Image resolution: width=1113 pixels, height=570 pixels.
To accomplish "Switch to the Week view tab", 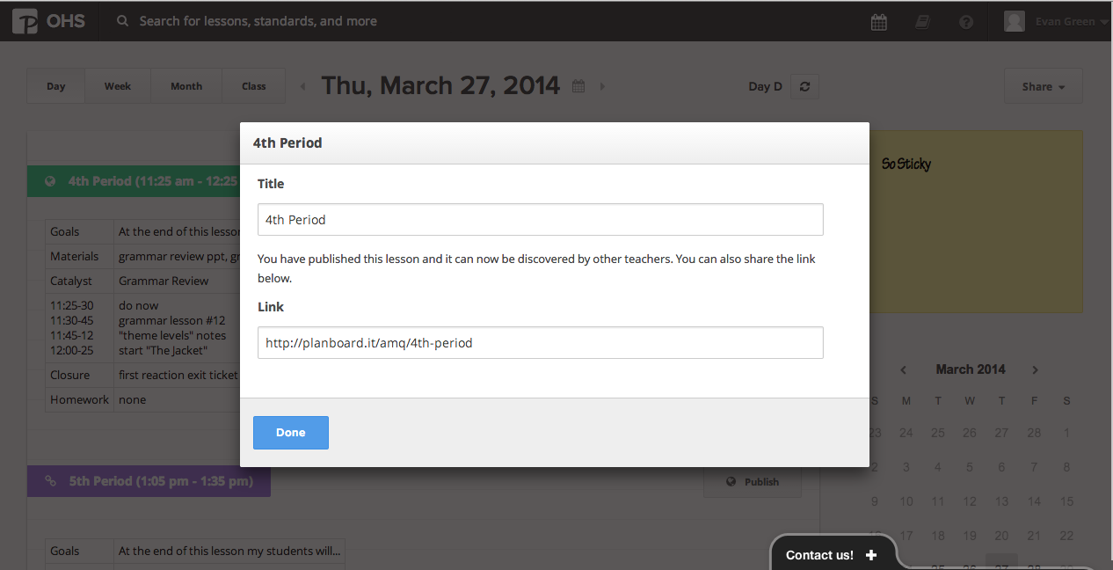I will [x=118, y=86].
